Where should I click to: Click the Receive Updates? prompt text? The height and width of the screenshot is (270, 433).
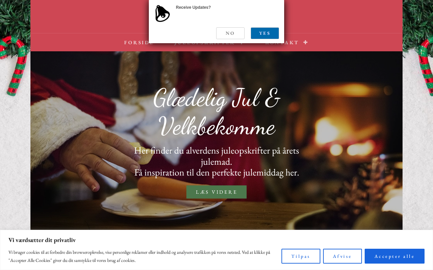193,7
